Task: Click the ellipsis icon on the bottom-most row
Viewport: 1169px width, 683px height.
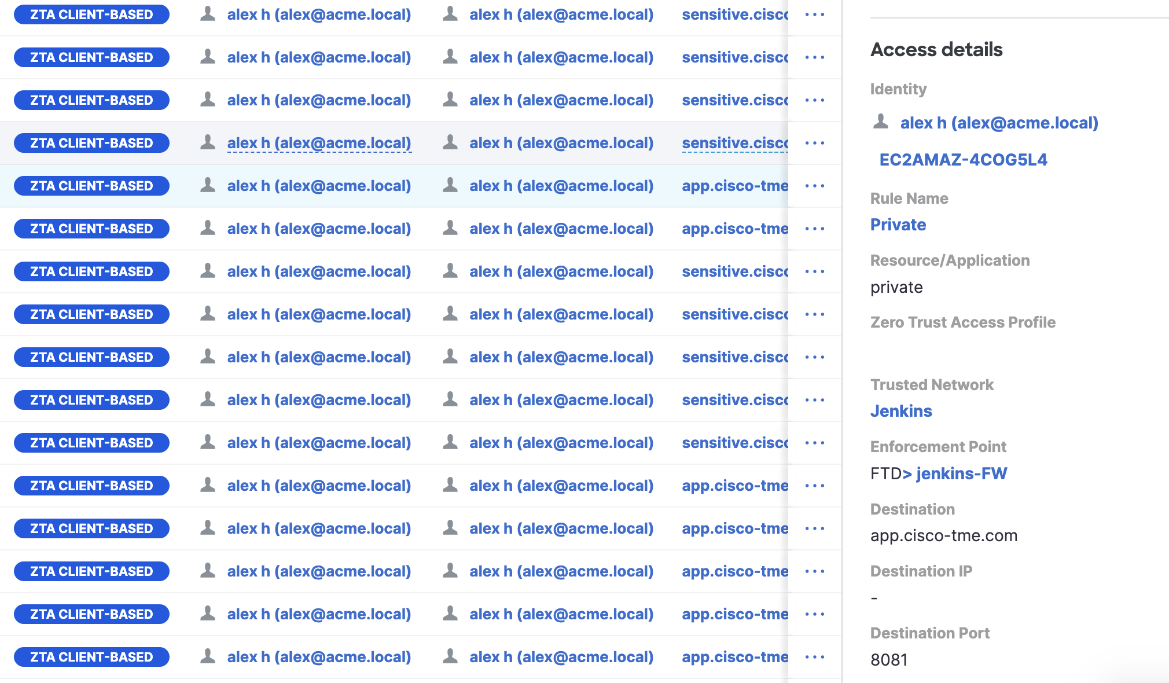Action: coord(814,657)
